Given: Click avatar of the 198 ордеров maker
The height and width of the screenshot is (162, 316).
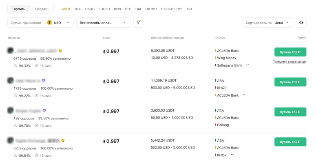Looking at the screenshot, I should pos(11,110).
